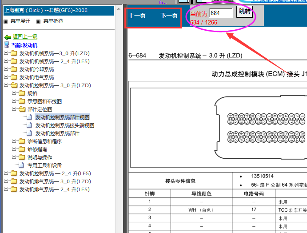Image resolution: width=307 pixels, height=233 pixels.
Task: Click open folder icon of 部件定位图
Action: (22, 109)
